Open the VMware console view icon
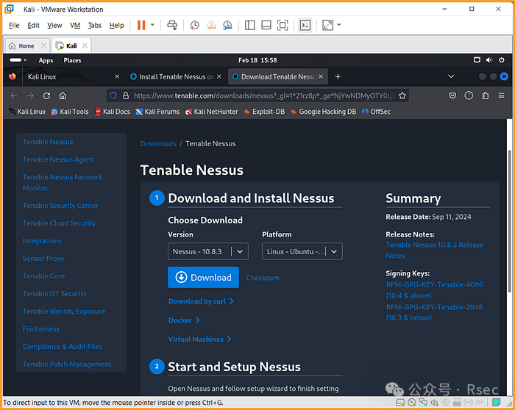The height and width of the screenshot is (410, 515). click(305, 25)
